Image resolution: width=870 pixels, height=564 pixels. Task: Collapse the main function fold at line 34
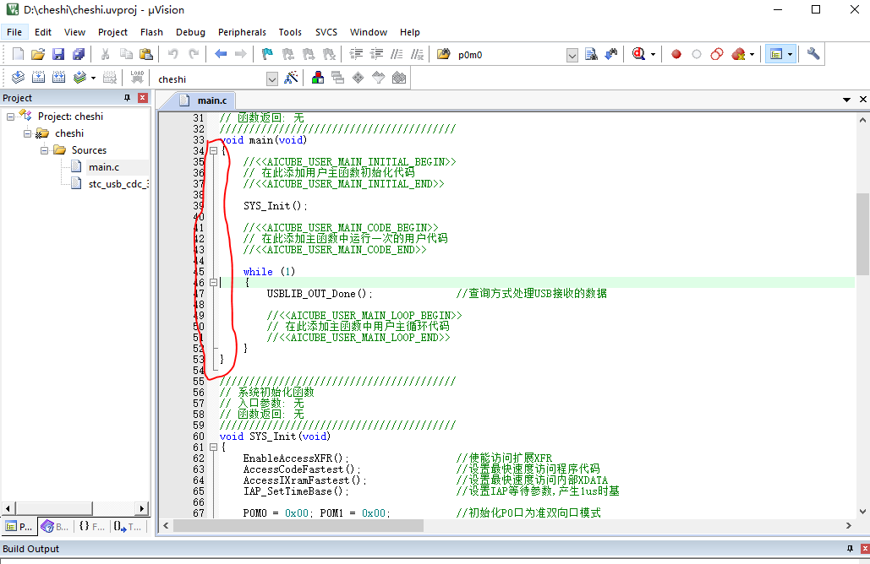pos(213,150)
